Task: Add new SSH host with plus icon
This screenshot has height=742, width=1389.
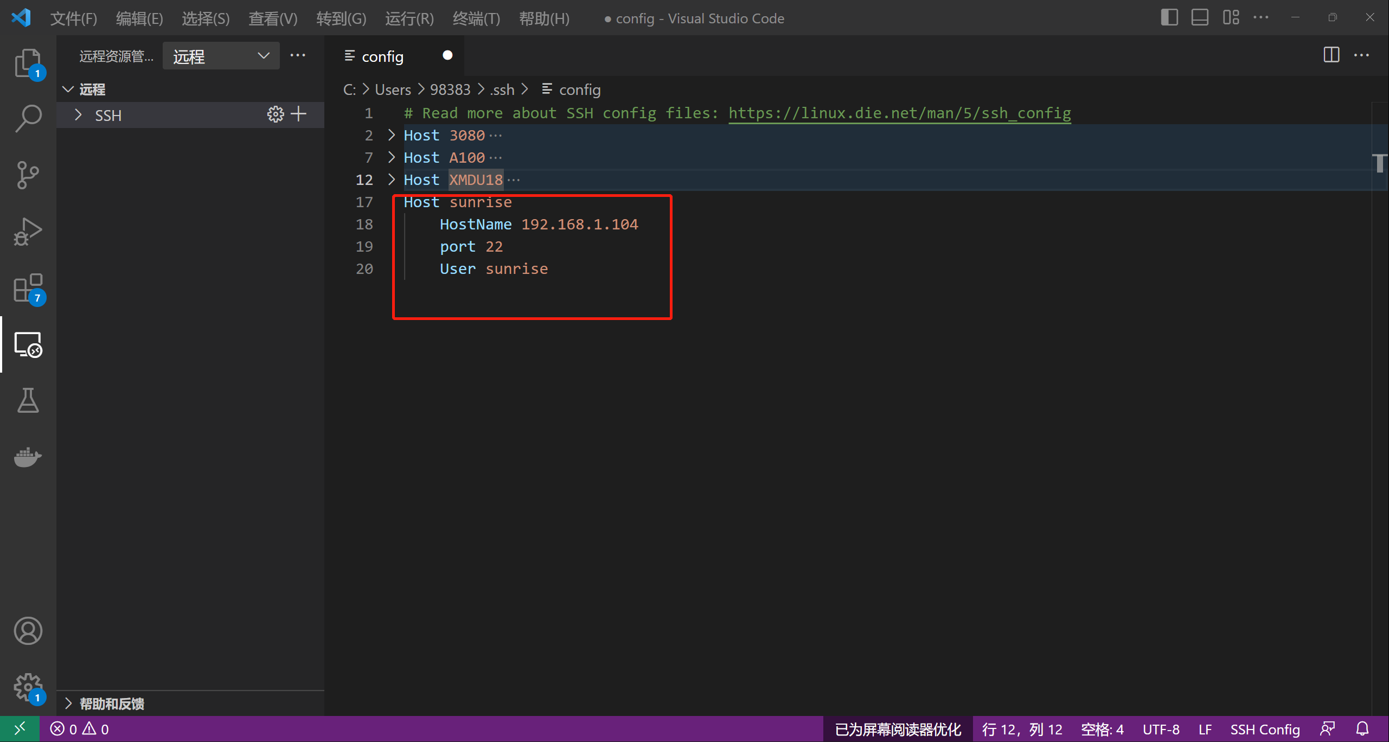Action: pos(299,114)
